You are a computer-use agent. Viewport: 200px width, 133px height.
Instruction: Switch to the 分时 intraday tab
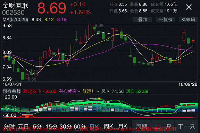(9, 126)
